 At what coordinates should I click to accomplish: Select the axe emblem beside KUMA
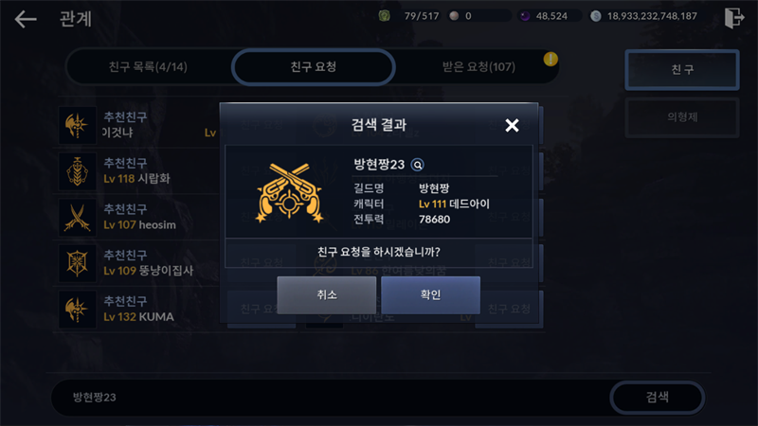78,310
